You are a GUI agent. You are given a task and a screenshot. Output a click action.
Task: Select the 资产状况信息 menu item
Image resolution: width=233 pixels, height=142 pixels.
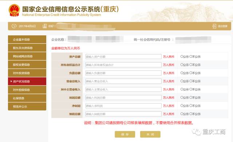(27, 81)
